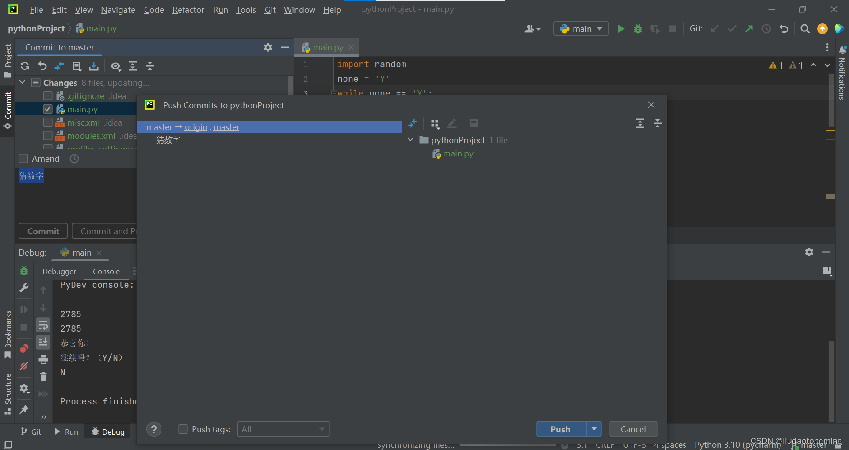
Task: Collapse the Changes tree node
Action: pyautogui.click(x=23, y=82)
